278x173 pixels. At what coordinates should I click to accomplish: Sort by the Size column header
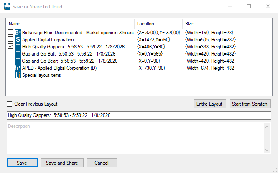tap(210, 24)
